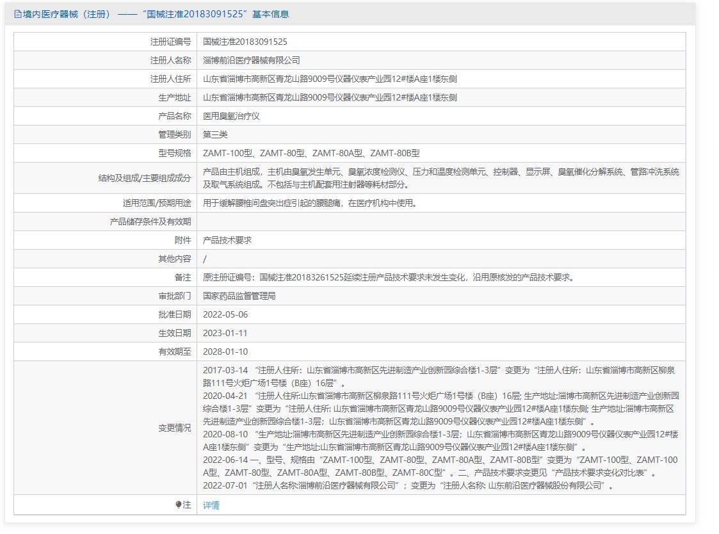Select intended use text 用于缓解腰椎间盘突出症
The image size is (719, 534).
point(309,203)
